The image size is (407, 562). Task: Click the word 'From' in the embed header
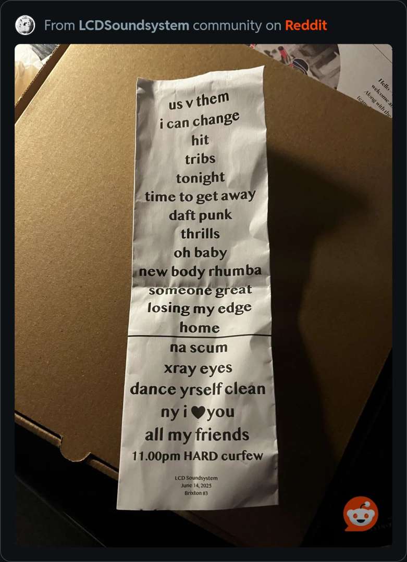click(59, 25)
